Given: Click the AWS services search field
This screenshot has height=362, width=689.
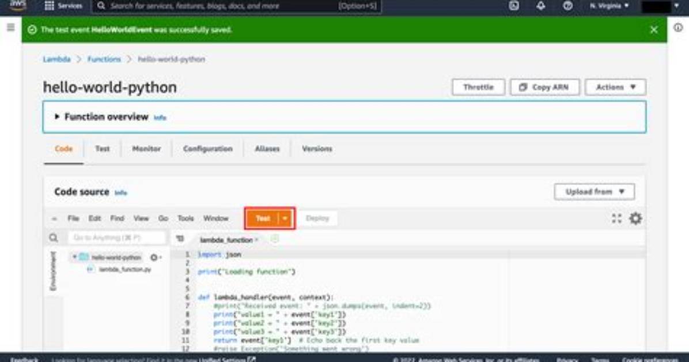Looking at the screenshot, I should pyautogui.click(x=236, y=6).
